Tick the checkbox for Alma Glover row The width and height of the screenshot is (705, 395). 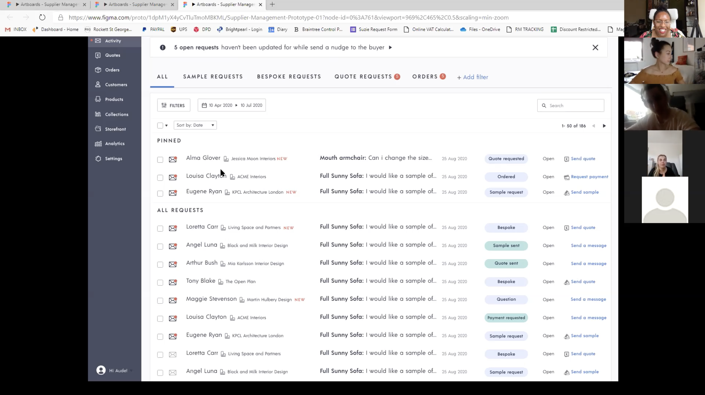[x=160, y=160]
